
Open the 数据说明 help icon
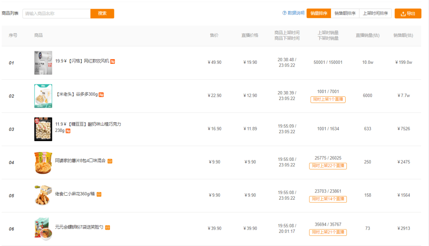coord(284,13)
